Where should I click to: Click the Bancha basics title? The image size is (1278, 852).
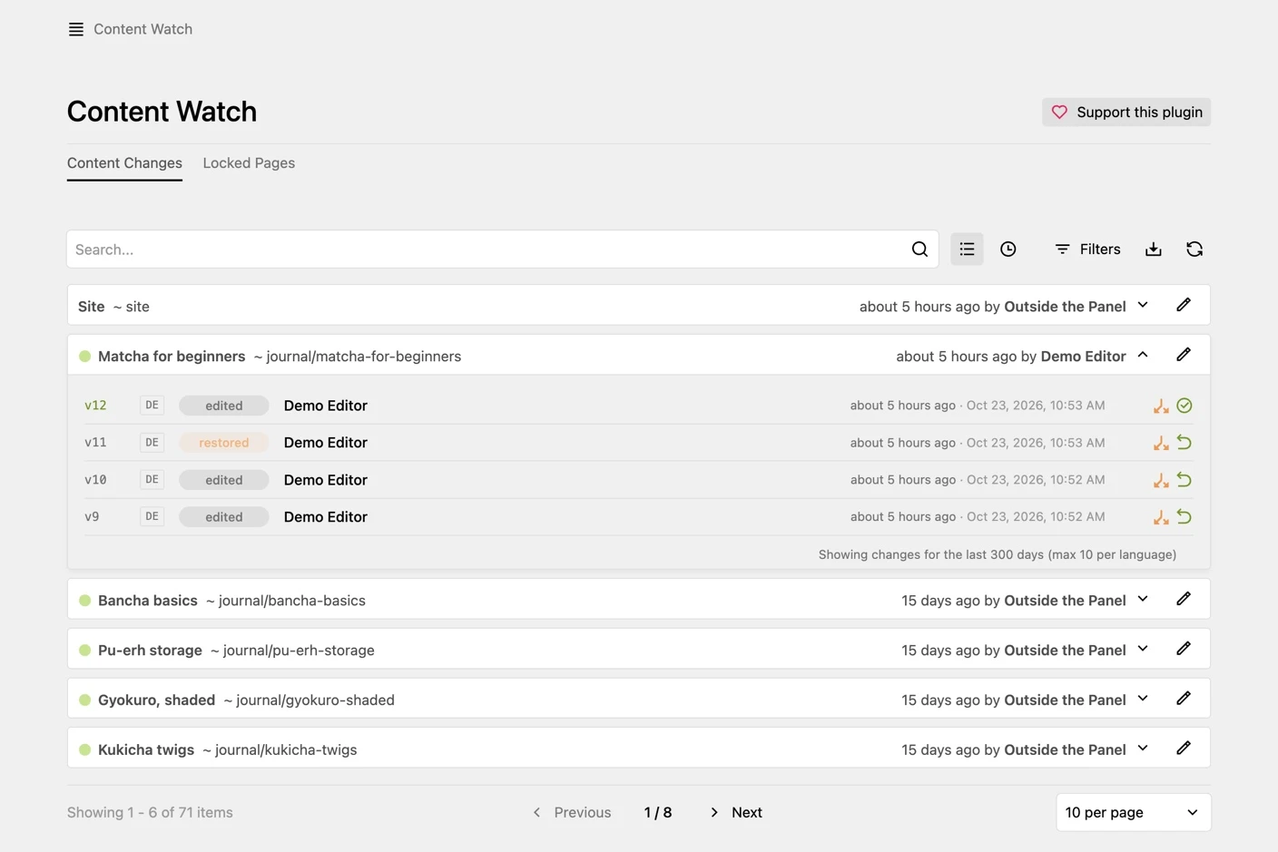click(x=148, y=601)
